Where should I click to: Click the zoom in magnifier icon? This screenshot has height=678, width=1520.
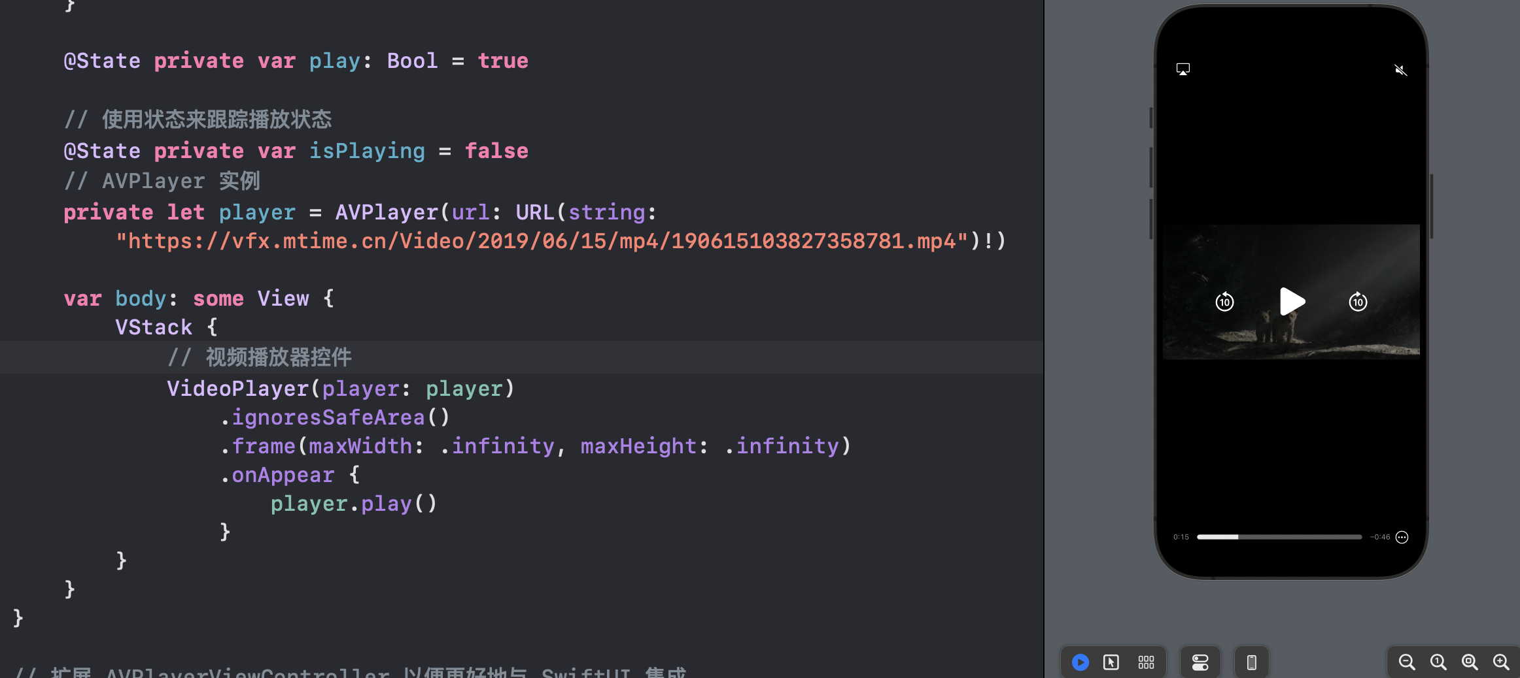(x=1501, y=662)
